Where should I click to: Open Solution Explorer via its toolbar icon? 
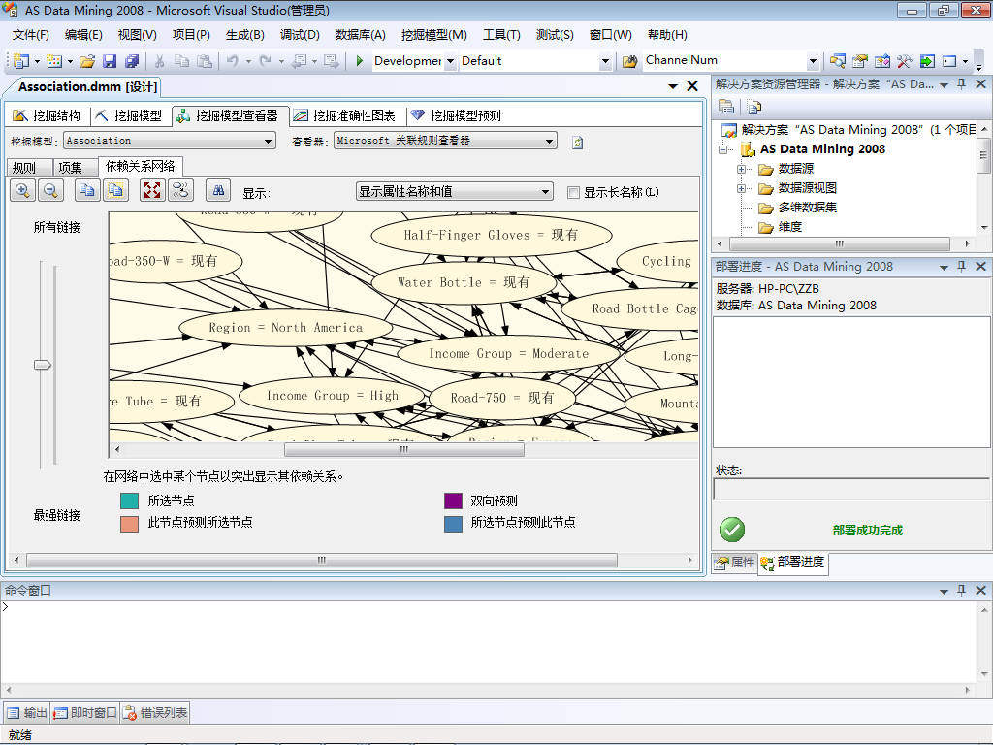[837, 61]
